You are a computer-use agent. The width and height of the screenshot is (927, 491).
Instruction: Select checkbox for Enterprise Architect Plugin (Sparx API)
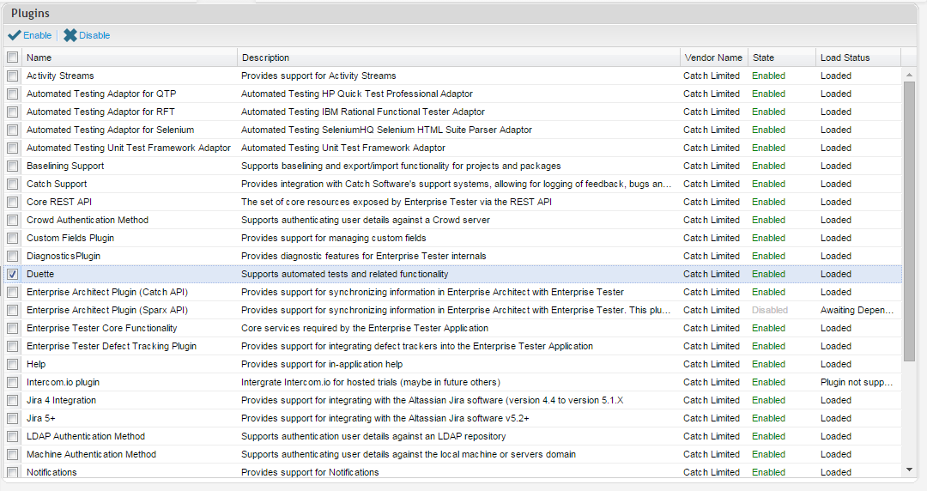coord(12,311)
